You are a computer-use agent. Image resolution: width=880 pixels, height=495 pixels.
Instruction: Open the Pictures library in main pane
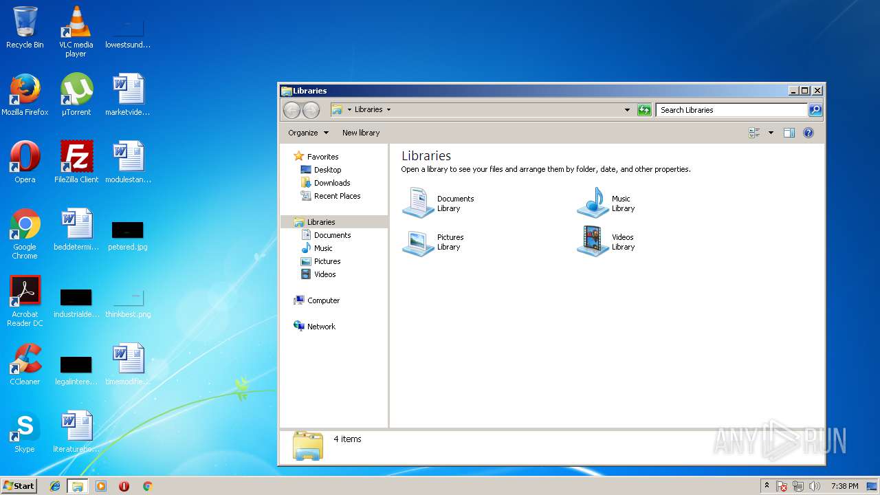(x=433, y=241)
